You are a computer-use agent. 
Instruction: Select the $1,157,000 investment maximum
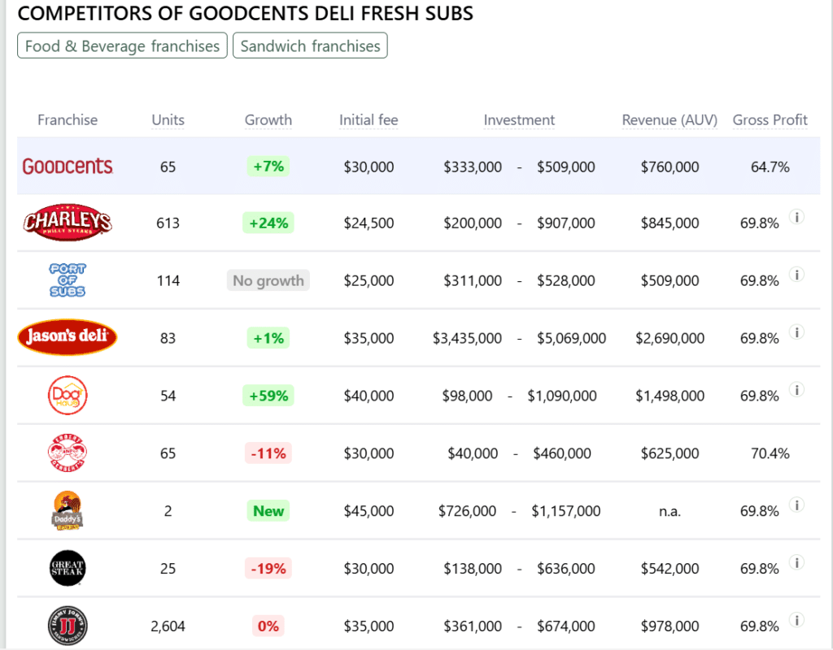point(566,511)
